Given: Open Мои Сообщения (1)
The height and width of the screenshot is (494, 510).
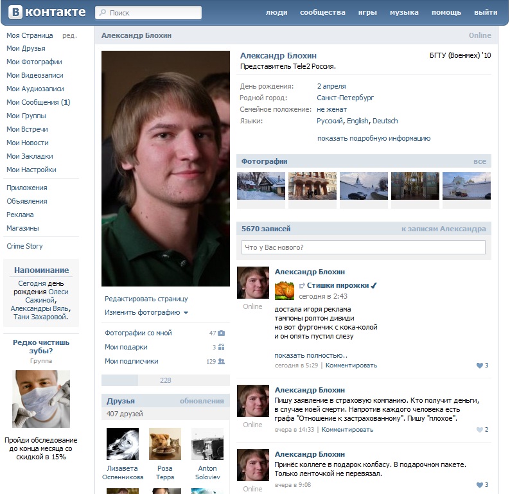Looking at the screenshot, I should (x=39, y=102).
